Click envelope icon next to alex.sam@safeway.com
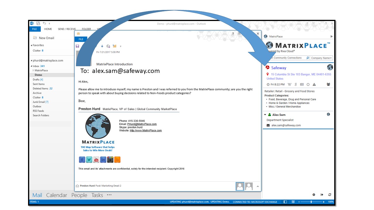Viewport: 374px width, 210px height. [x=268, y=125]
